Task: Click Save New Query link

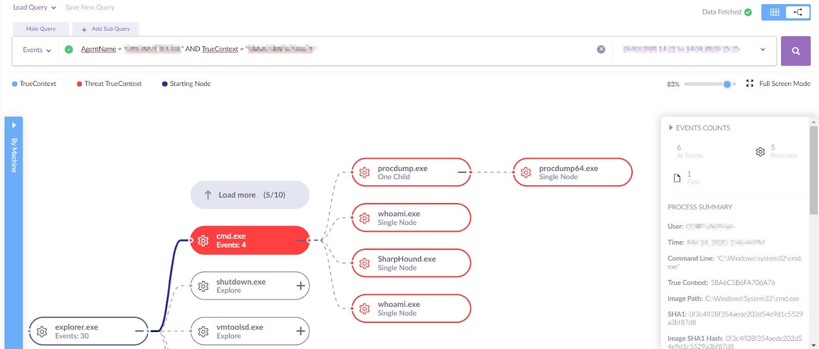Action: (x=90, y=7)
